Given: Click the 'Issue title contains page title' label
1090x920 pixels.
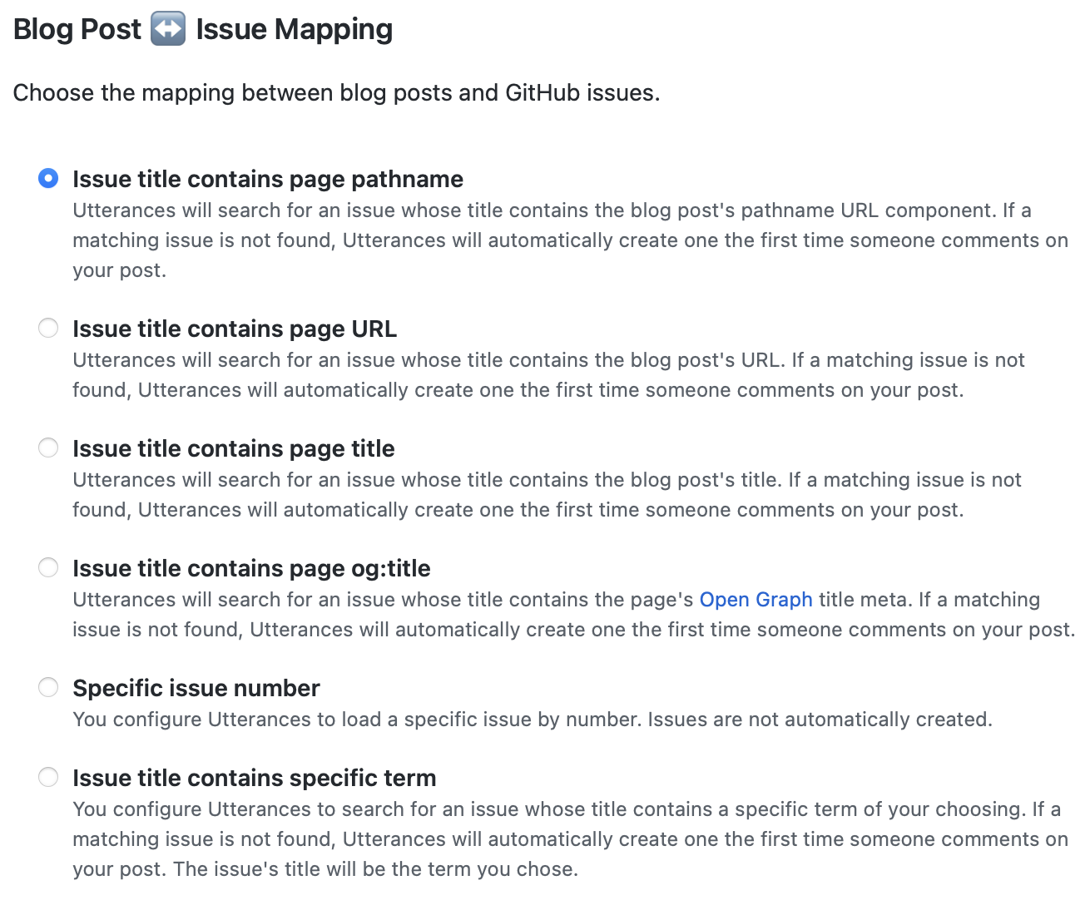Looking at the screenshot, I should click(x=234, y=448).
